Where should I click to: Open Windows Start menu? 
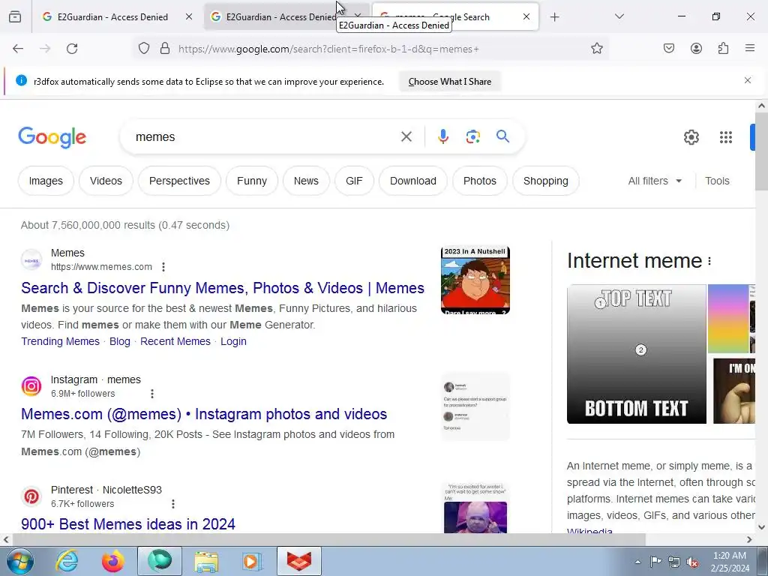(19, 561)
